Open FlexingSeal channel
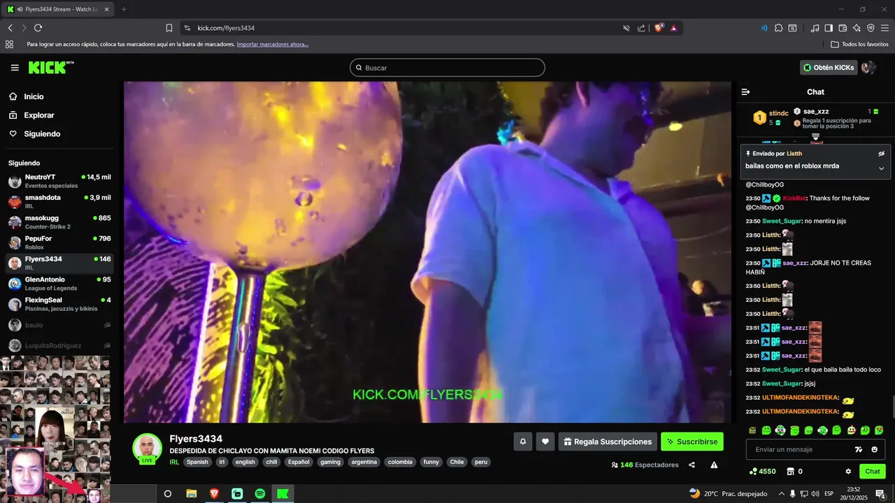 coord(59,305)
